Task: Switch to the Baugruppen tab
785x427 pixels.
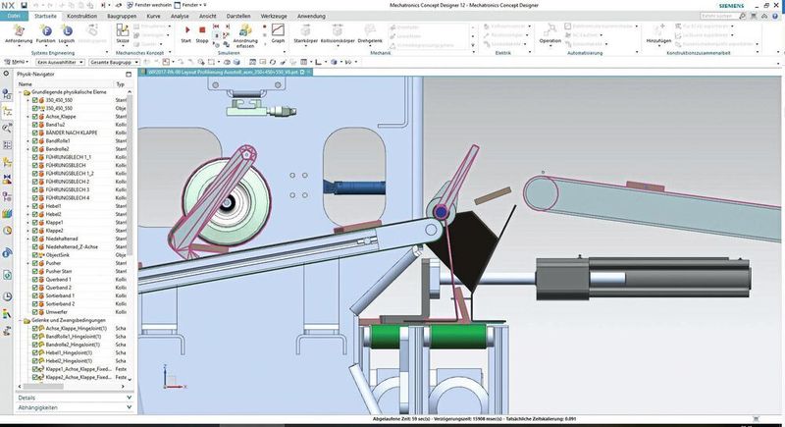Action: (122, 16)
